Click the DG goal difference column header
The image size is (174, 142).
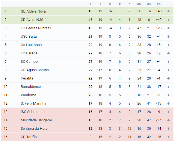159,4
